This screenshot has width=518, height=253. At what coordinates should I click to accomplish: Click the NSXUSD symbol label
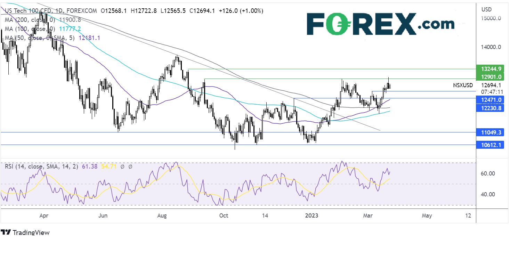click(463, 85)
